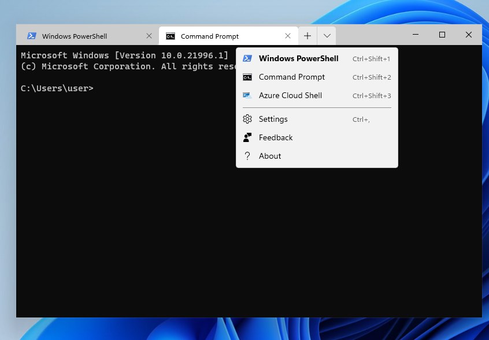Image resolution: width=489 pixels, height=340 pixels.
Task: Choose Command Prompt in the dropdown menu
Action: pyautogui.click(x=317, y=77)
